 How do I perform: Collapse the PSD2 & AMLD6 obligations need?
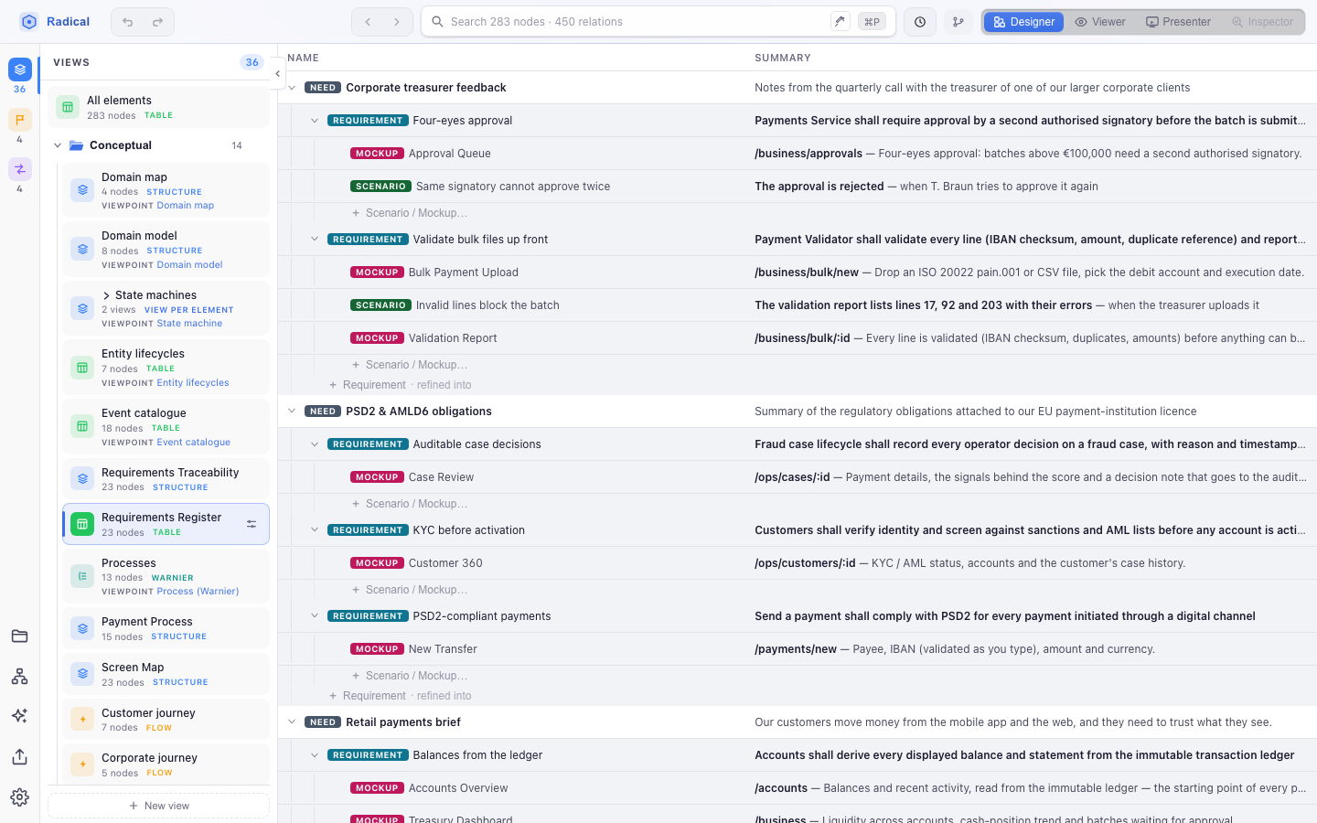tap(292, 411)
